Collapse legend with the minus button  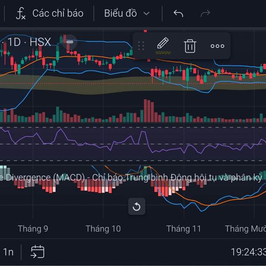click(x=70, y=42)
